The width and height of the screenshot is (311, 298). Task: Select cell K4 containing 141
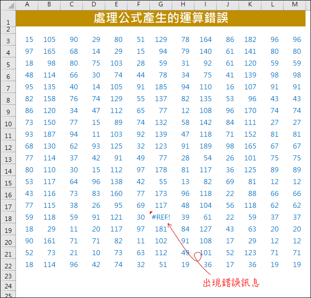[250, 51]
